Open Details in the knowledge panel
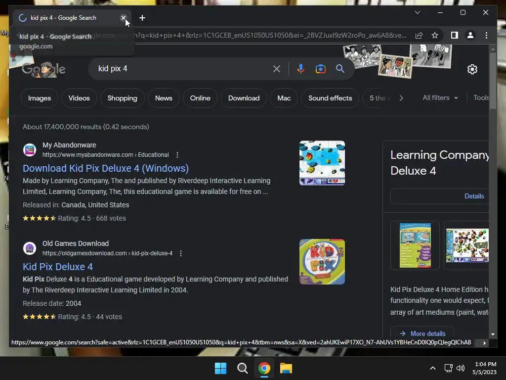Image resolution: width=506 pixels, height=380 pixels. [x=474, y=196]
